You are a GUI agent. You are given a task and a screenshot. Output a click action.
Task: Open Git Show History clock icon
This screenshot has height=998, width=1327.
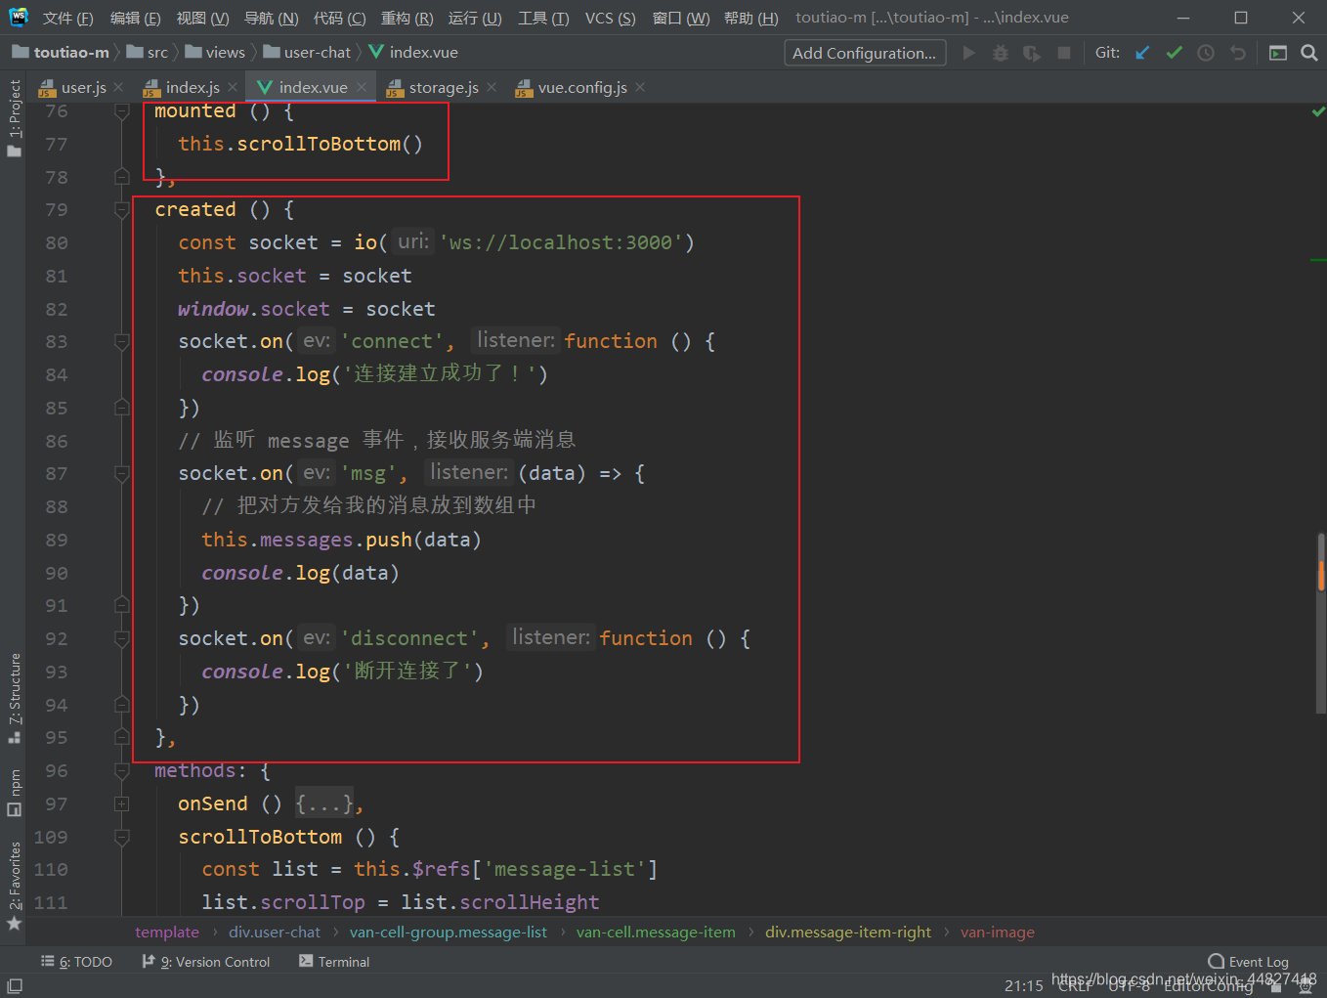(x=1206, y=53)
